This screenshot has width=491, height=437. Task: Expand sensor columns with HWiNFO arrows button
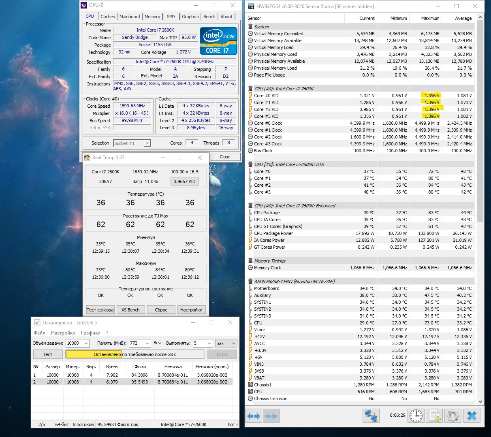254,416
